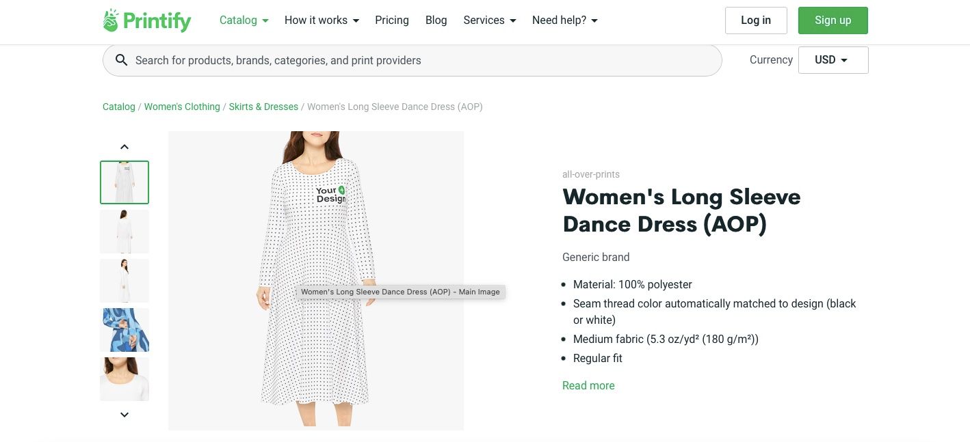Screen dimensions: 970x442
Task: Go to the Pricing page
Action: 392,20
